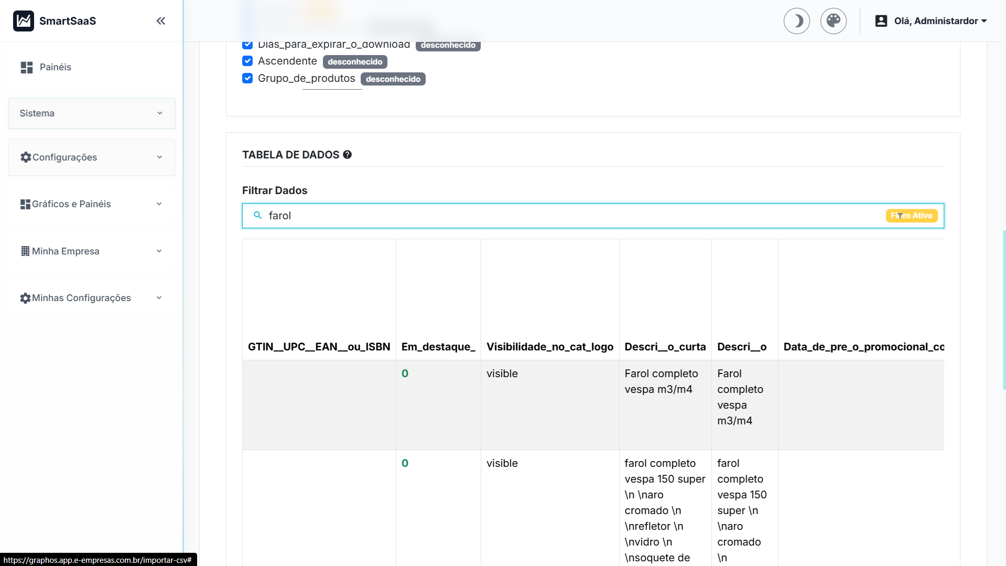Open the Painéis menu item
The height and width of the screenshot is (566, 1006).
pos(55,67)
